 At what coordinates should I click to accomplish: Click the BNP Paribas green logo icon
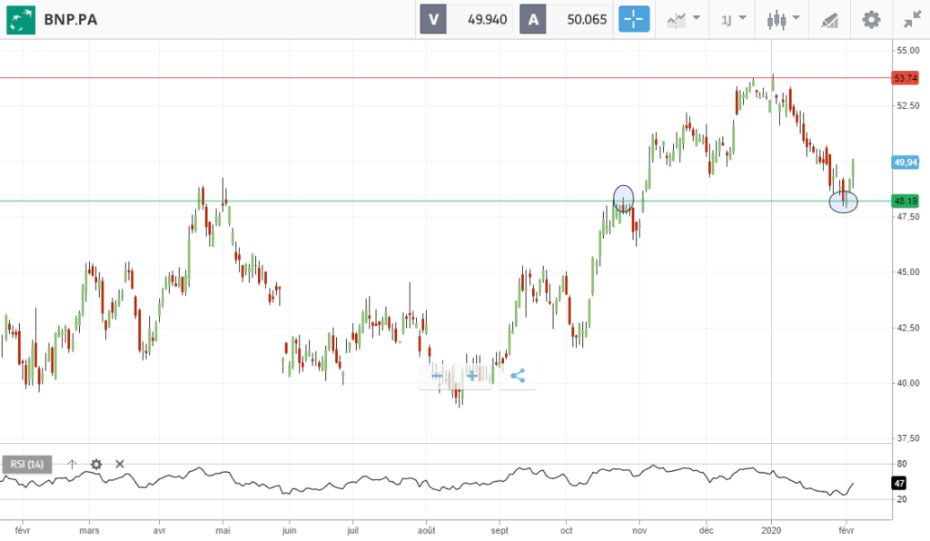[21, 20]
